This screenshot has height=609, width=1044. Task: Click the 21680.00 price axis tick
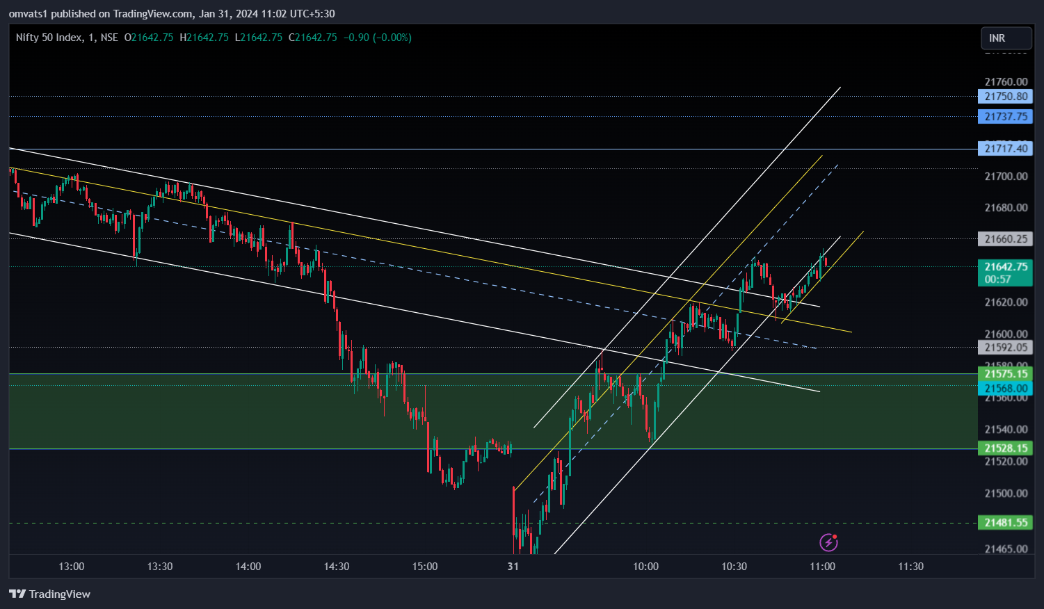1006,208
